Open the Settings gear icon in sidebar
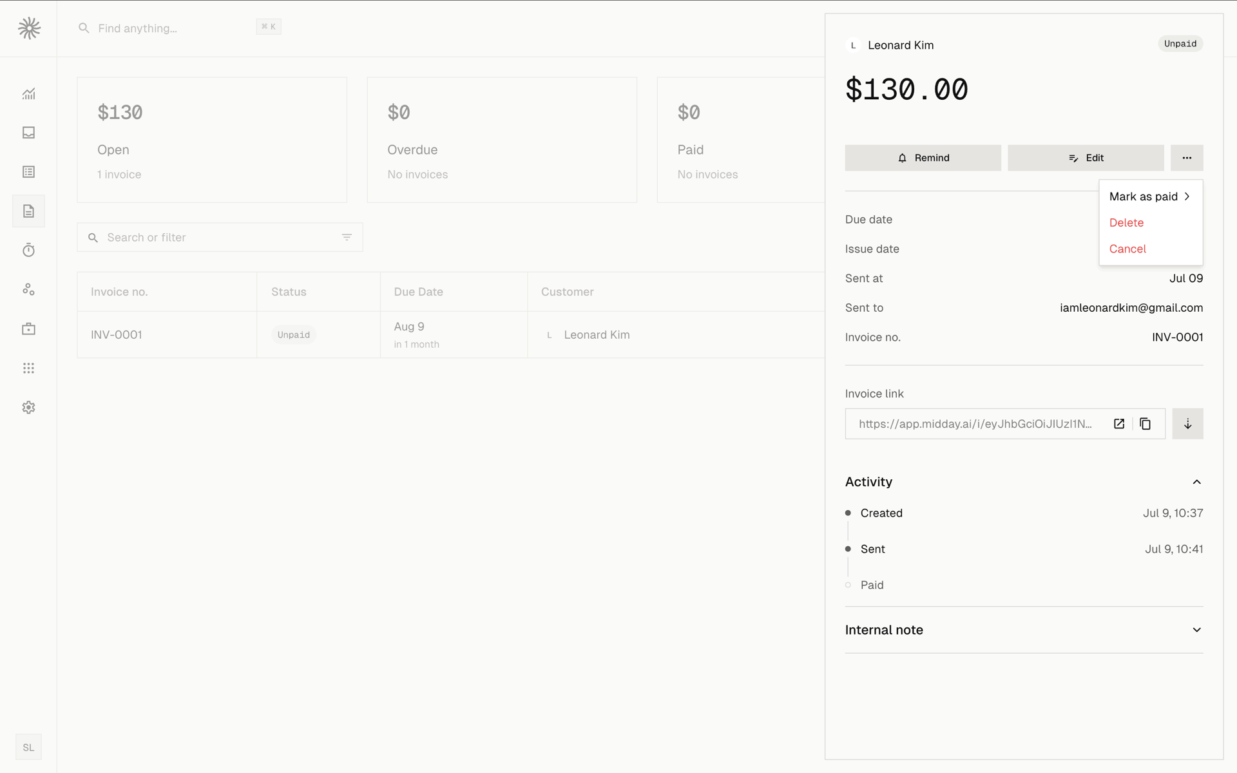This screenshot has width=1237, height=773. click(28, 408)
